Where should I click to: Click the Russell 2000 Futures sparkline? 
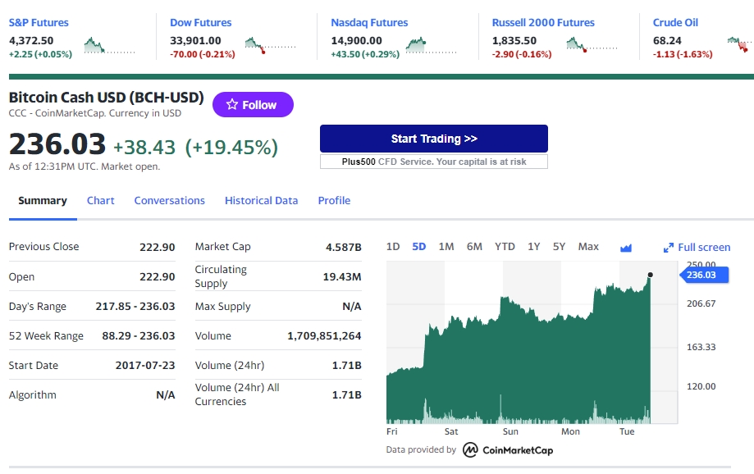pyautogui.click(x=592, y=46)
